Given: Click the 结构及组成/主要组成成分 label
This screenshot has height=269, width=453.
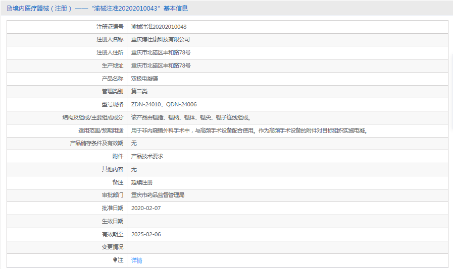Looking at the screenshot, I should click(x=93, y=117).
